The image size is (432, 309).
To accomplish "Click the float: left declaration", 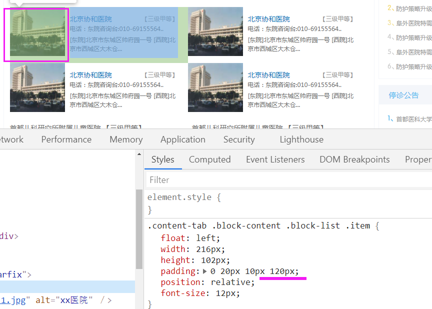I will (190, 238).
